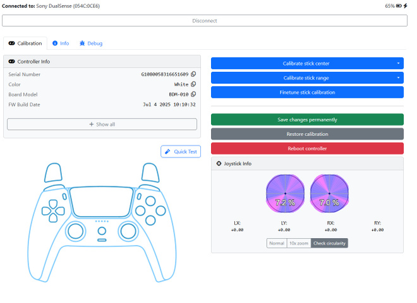This screenshot has width=417, height=303.
Task: Click the touchpad on controller diagram
Action: [x=102, y=202]
